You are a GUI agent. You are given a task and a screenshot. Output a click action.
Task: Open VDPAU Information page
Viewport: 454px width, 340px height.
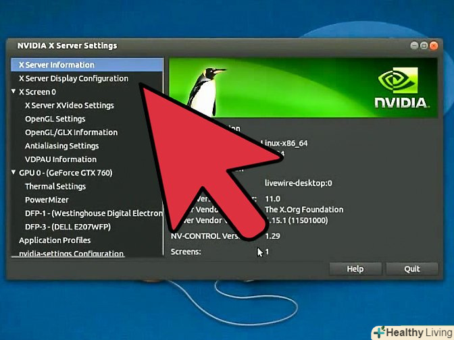point(61,159)
